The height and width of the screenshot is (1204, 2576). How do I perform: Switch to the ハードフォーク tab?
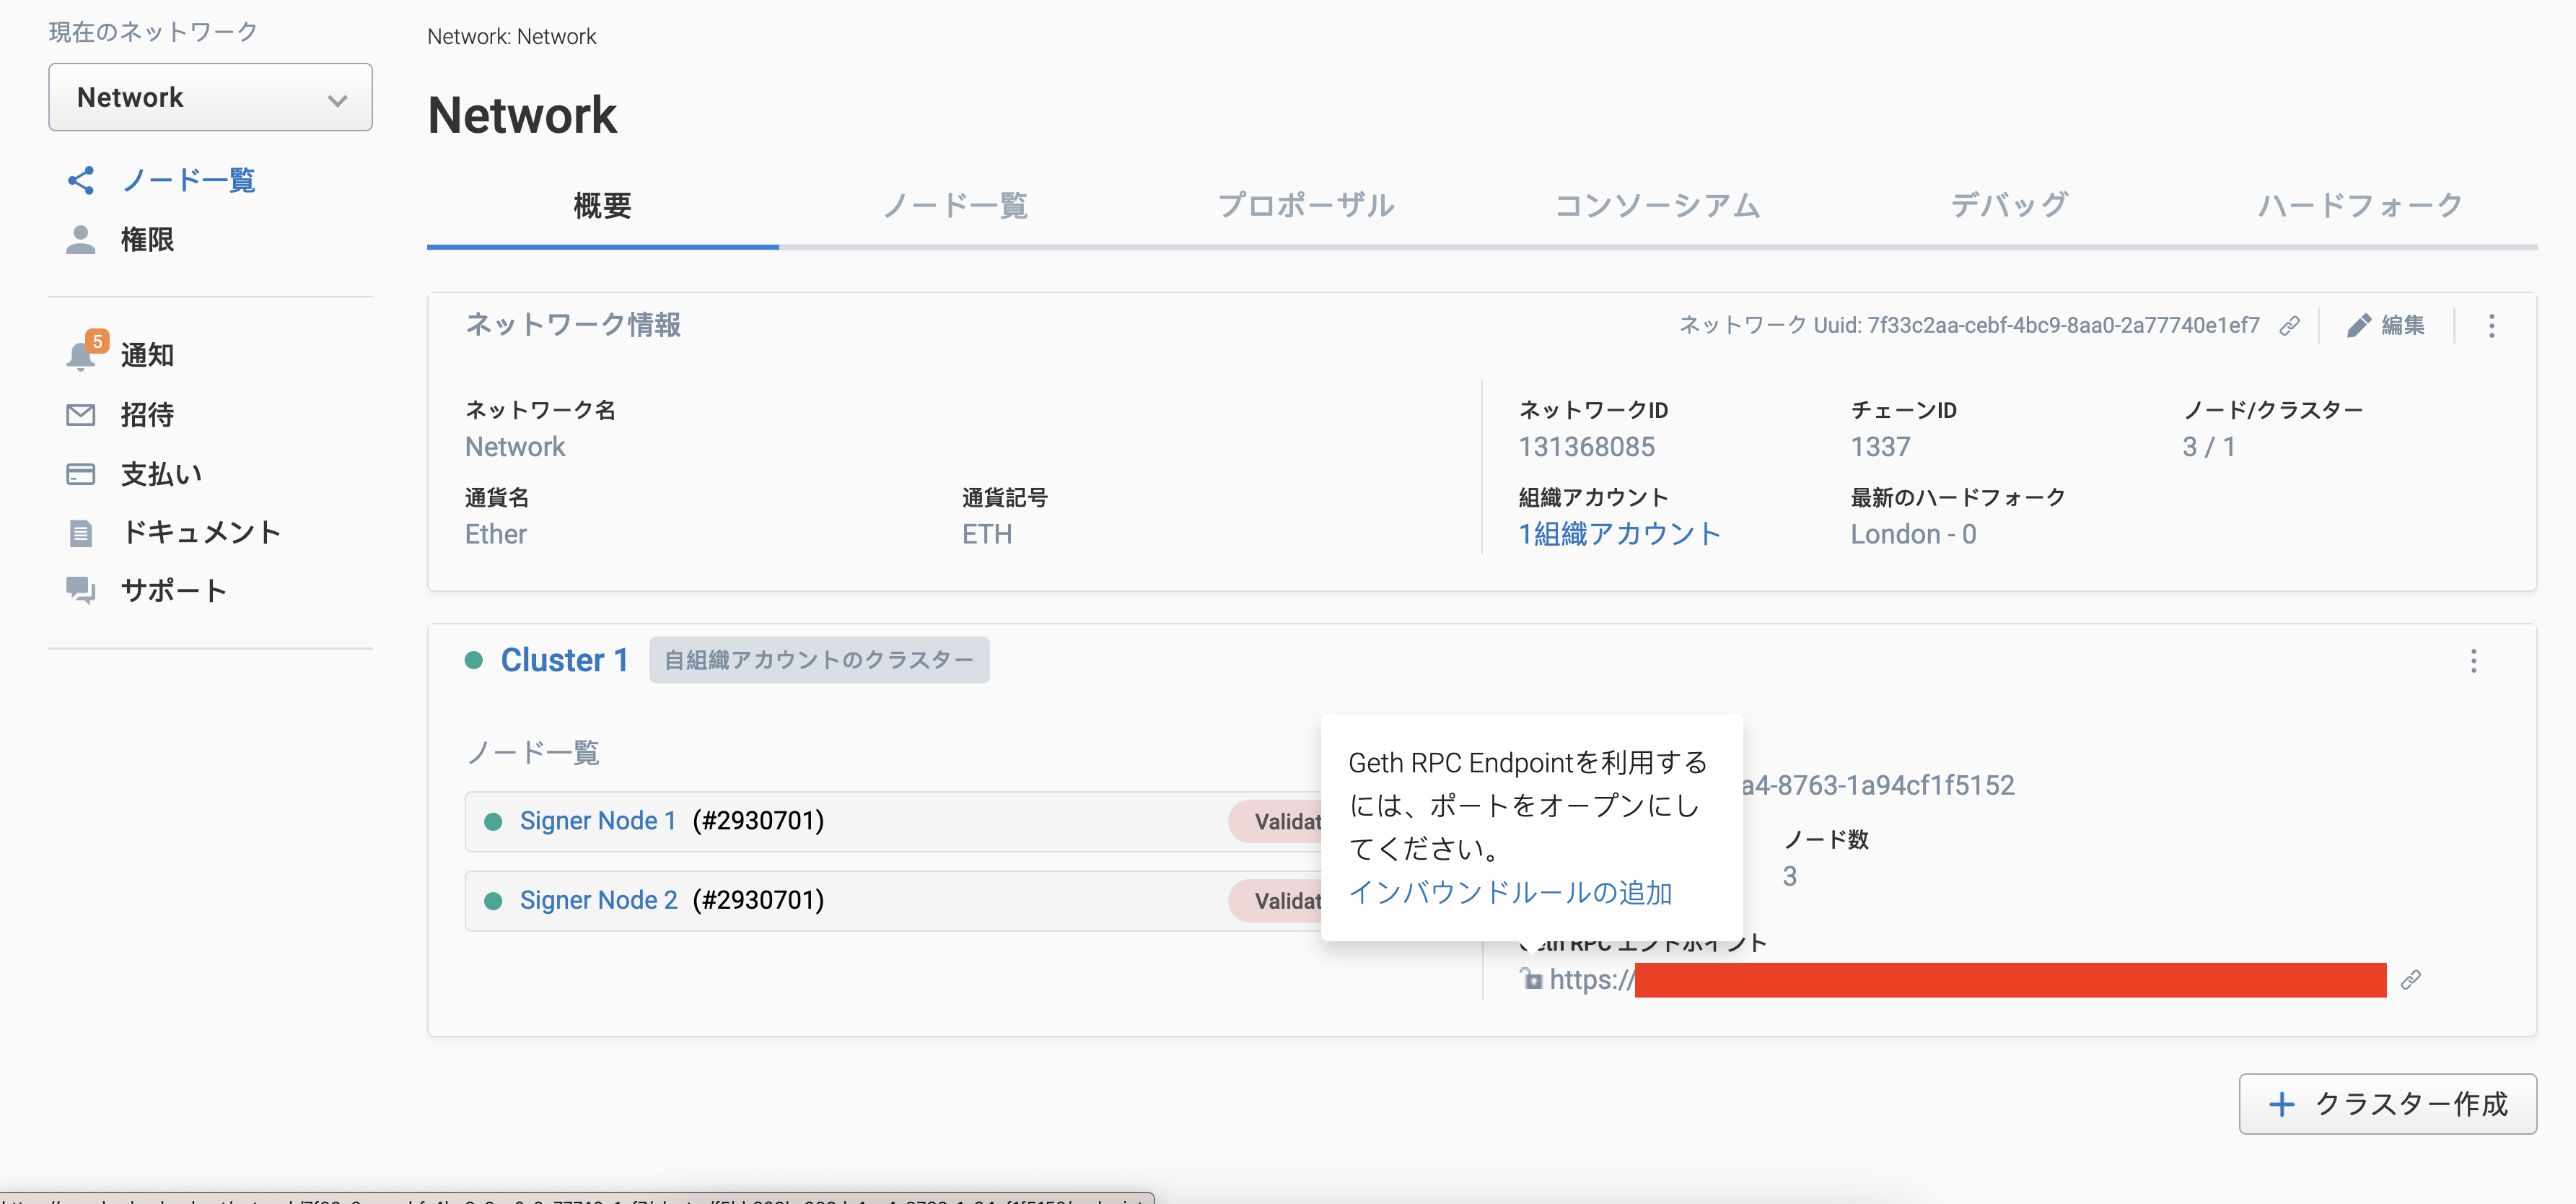pos(2361,206)
